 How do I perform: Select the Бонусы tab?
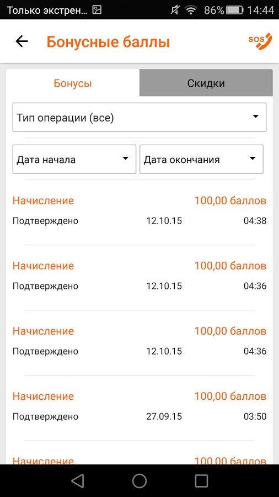(73, 83)
